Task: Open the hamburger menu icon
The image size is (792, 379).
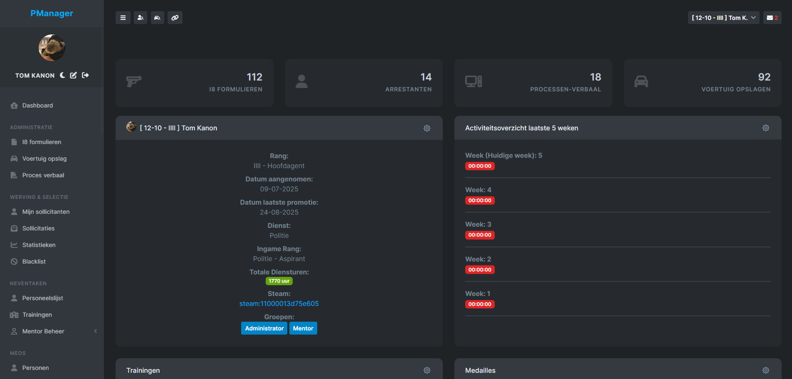Action: (123, 17)
